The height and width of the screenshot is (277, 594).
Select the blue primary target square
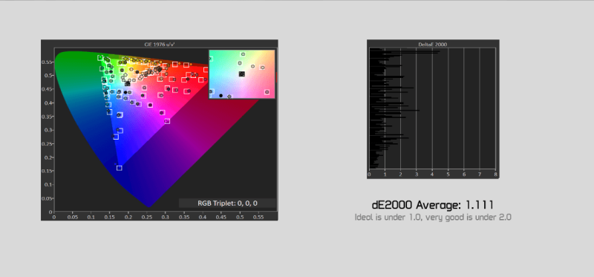(120, 168)
